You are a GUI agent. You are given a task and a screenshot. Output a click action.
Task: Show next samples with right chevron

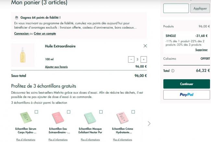pos(149,123)
